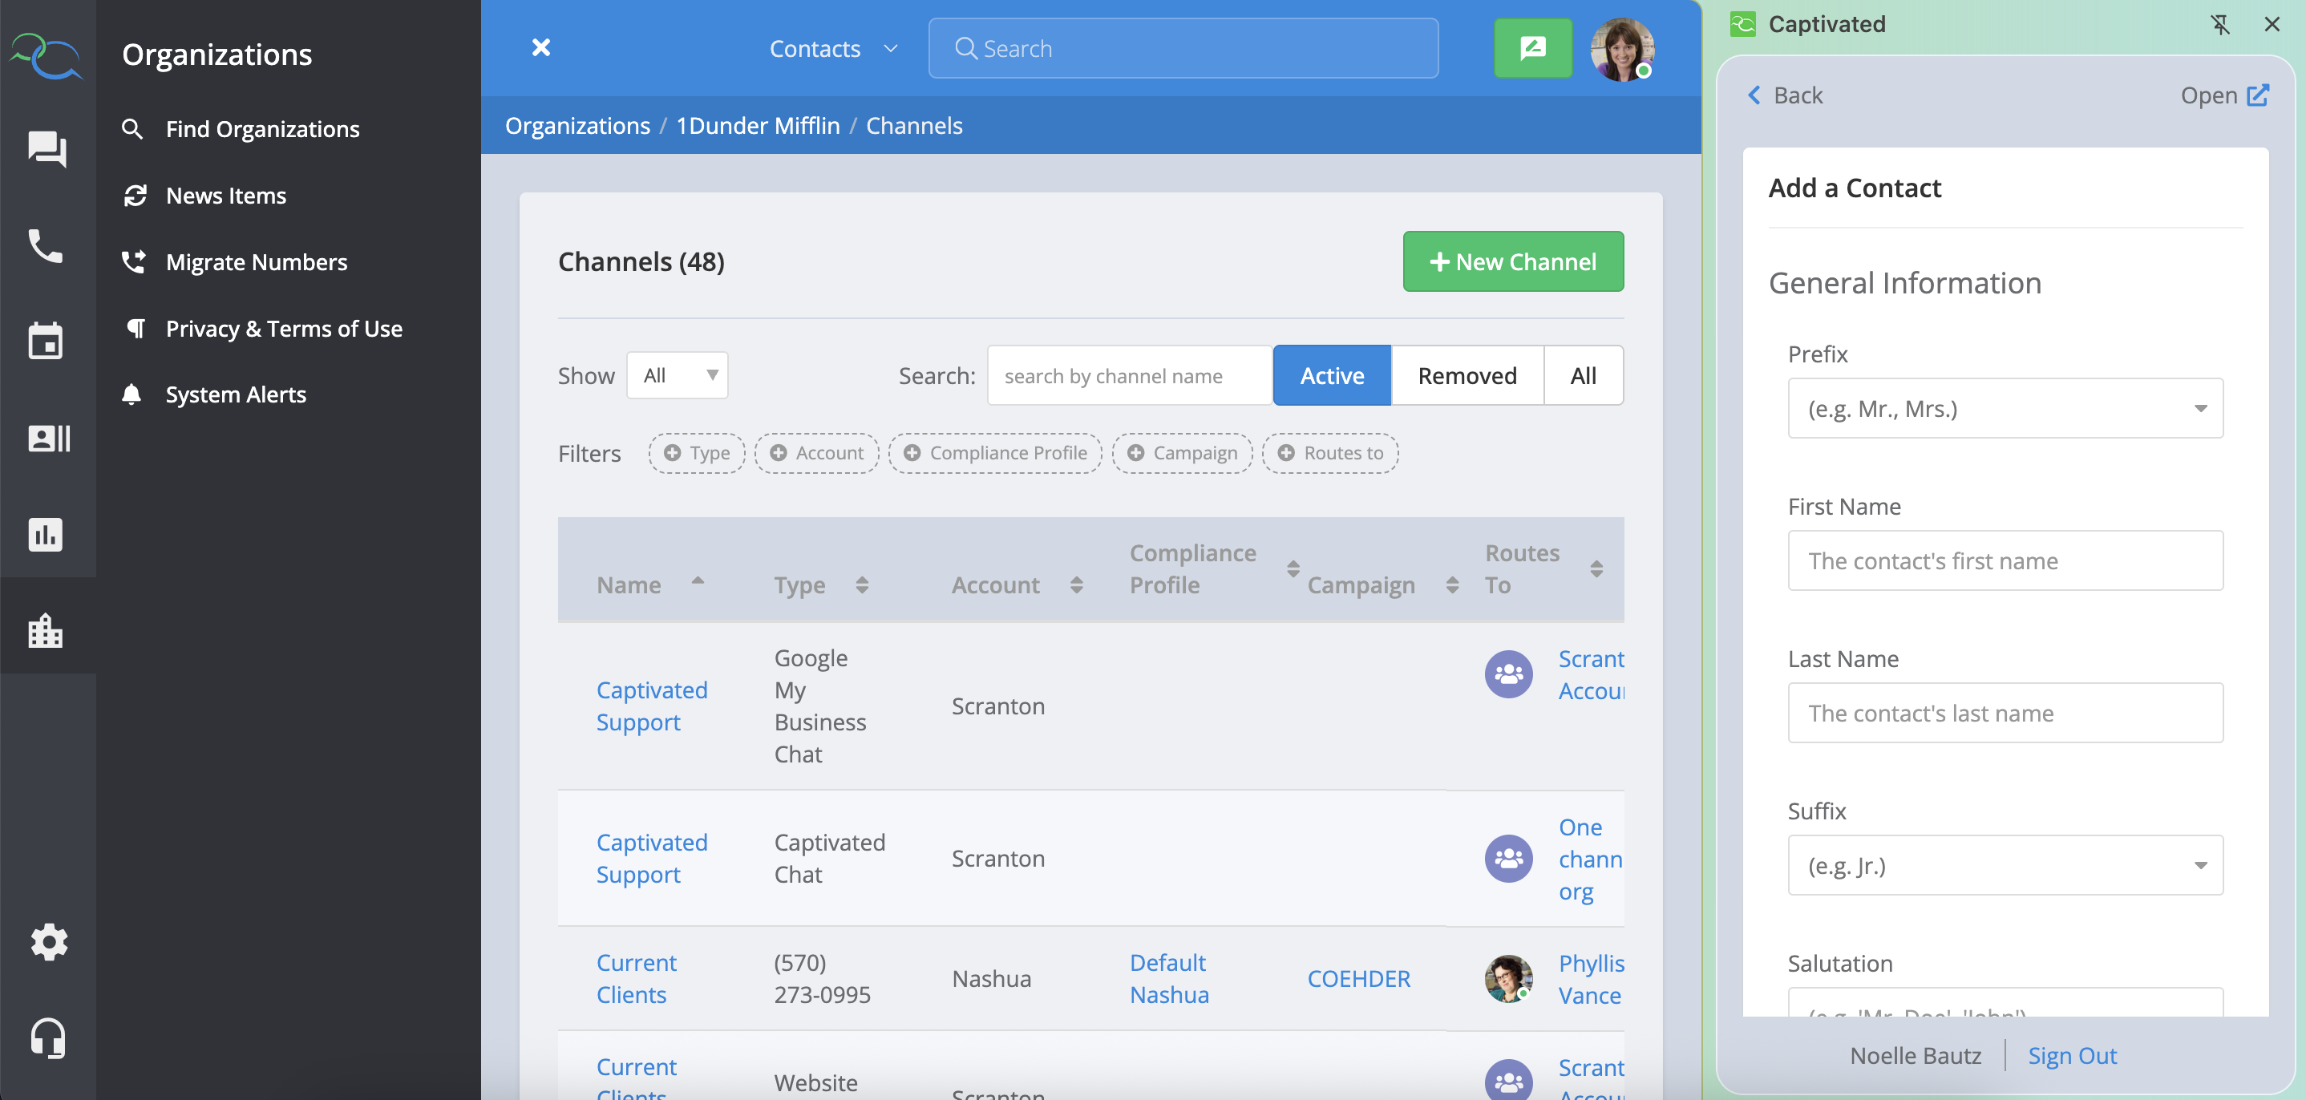Open 1Dunder Mifflin breadcrumb link
Viewport: 2306px width, 1100px height.
[x=758, y=125]
